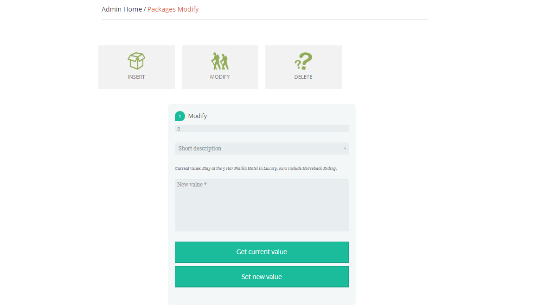Choose the DELETE text label
This screenshot has width=551, height=305.
303,77
